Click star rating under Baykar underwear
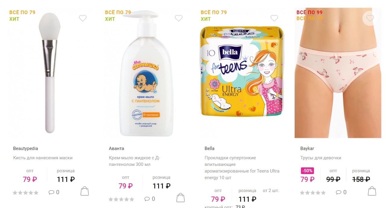The image size is (386, 208). 313,193
